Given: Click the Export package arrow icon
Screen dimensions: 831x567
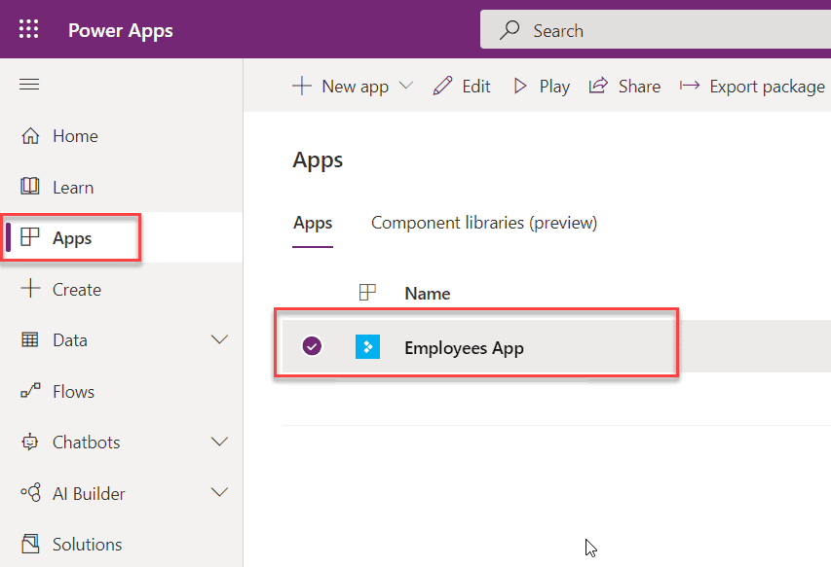Looking at the screenshot, I should pyautogui.click(x=690, y=86).
